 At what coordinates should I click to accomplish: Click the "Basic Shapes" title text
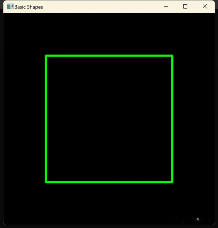tap(29, 7)
